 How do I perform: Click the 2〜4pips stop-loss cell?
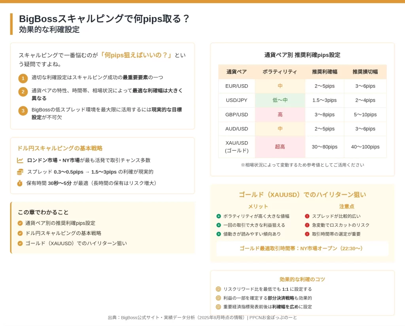tap(365, 100)
